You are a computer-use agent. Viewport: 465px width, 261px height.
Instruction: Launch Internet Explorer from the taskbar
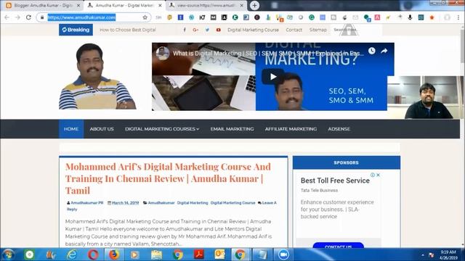(72, 254)
